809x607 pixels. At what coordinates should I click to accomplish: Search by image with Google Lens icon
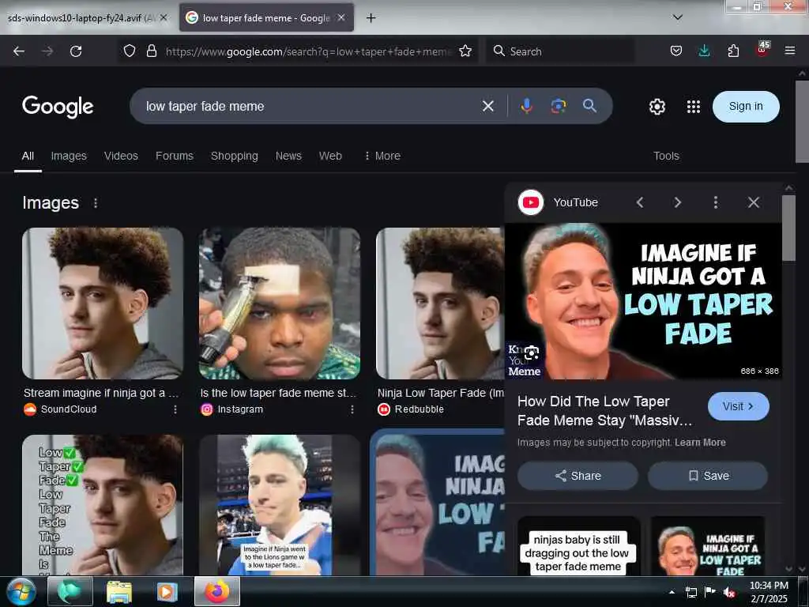(559, 107)
